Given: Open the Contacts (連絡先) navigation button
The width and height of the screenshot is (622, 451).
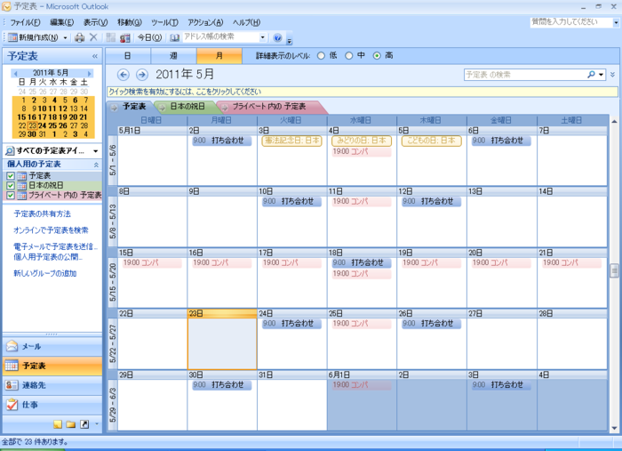Looking at the screenshot, I should tap(52, 385).
